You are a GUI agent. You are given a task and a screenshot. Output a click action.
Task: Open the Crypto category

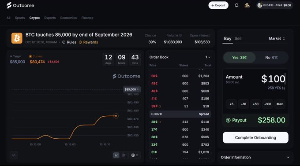click(34, 18)
